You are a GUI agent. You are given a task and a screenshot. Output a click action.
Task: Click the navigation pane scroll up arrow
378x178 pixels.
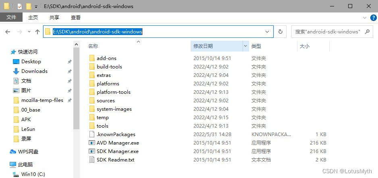pyautogui.click(x=77, y=44)
